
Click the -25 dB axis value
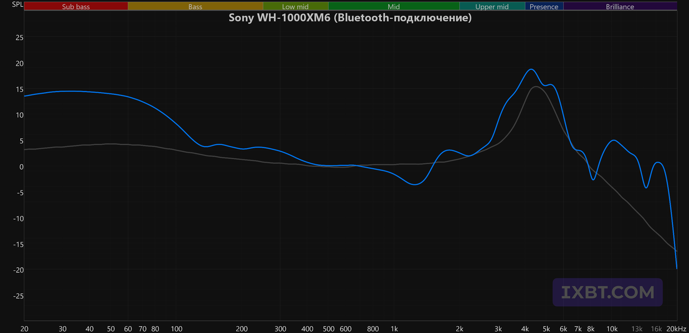tap(18, 296)
